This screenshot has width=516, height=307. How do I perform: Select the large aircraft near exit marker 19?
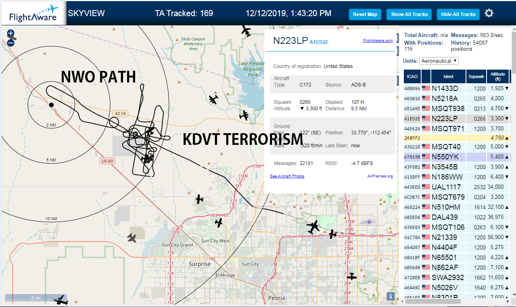tap(313, 227)
